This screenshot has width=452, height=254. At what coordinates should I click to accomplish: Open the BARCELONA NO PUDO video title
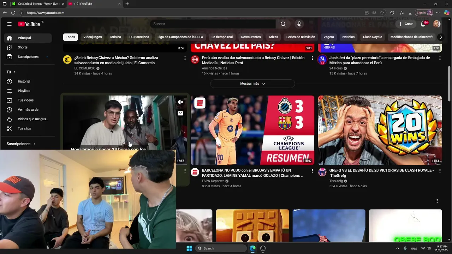(252, 173)
